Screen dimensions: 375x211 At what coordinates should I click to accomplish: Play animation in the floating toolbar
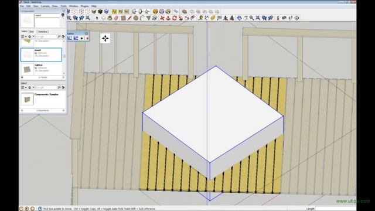point(82,38)
